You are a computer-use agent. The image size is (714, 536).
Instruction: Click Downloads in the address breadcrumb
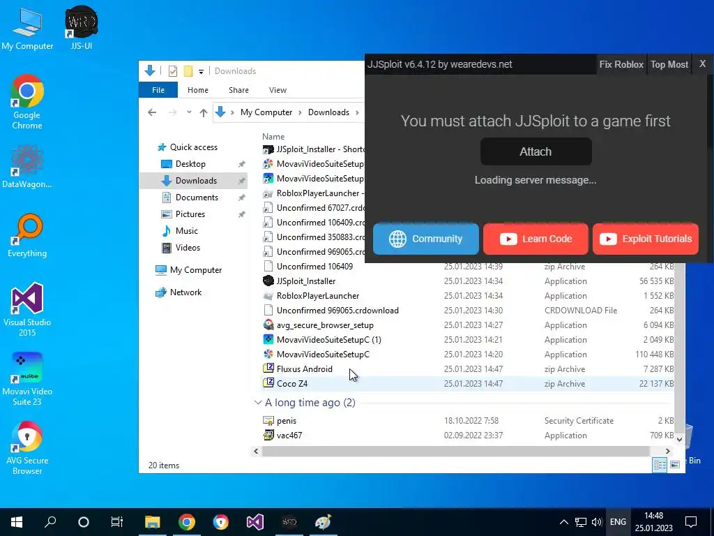click(x=328, y=112)
